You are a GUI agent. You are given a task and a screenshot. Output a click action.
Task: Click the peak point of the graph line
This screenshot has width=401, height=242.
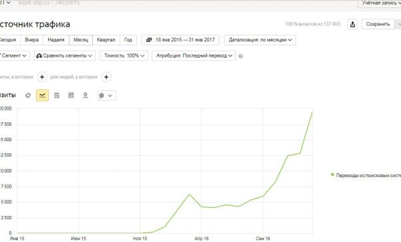312,112
